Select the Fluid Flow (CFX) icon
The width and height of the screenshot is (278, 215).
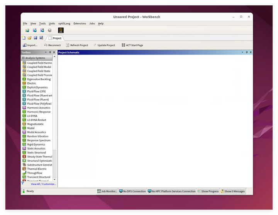(24, 91)
